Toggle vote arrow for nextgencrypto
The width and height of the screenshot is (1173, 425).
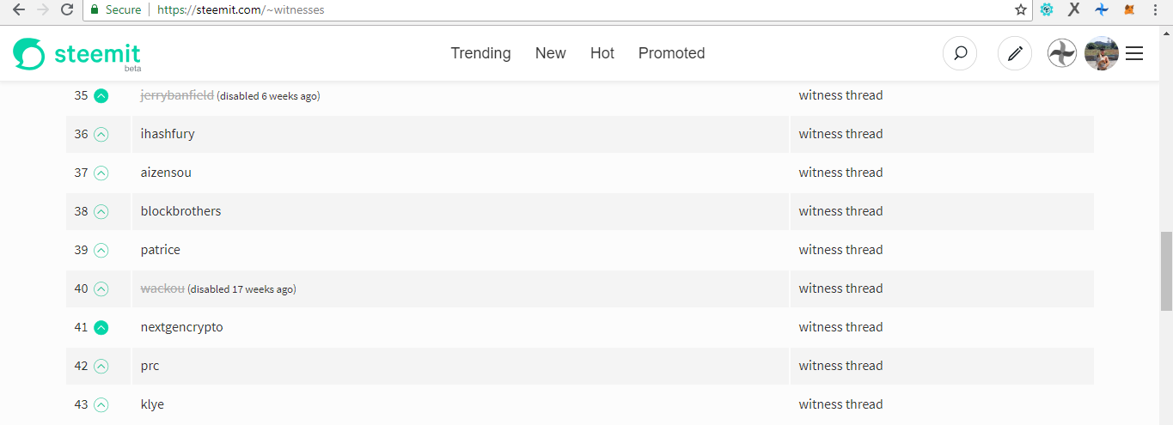[101, 328]
